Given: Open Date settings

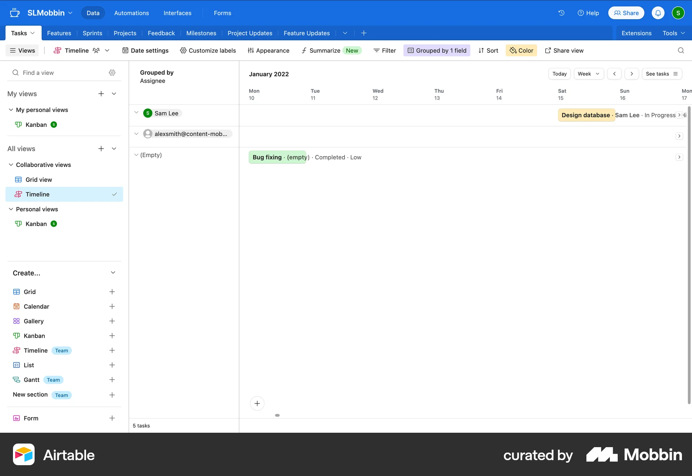Looking at the screenshot, I should point(145,50).
